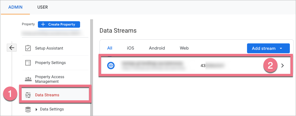Select the iOS streams tab
Screen dimensions: 296x116
click(131, 48)
